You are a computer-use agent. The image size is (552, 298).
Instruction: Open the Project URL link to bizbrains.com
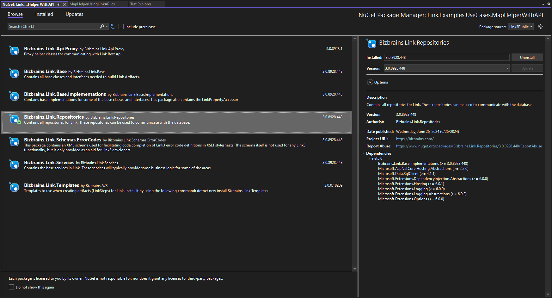(414, 139)
